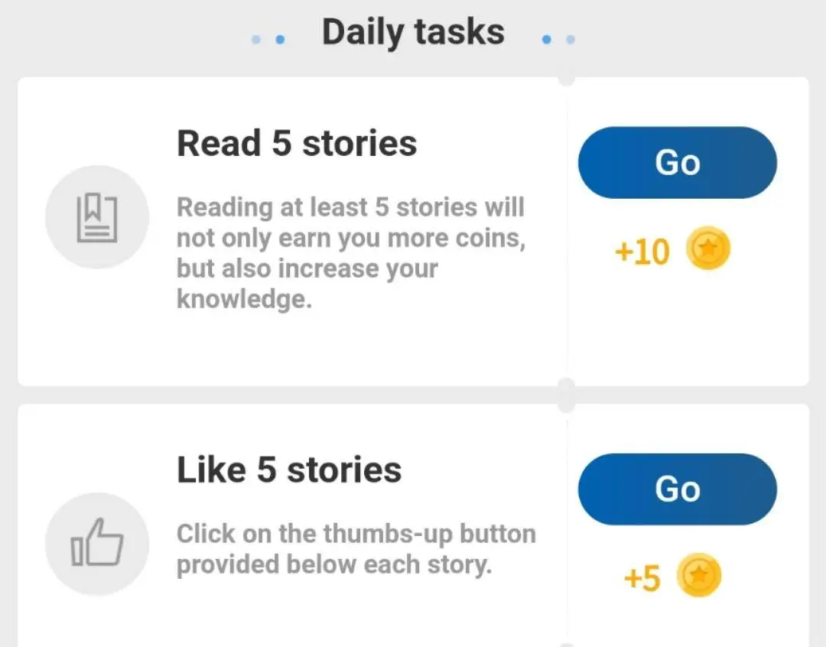
Task: Click the notch between the two task cards
Action: 567,395
